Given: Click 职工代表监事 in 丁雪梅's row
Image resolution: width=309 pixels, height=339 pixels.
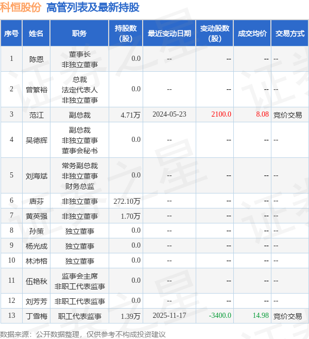Looking at the screenshot, I should point(80,316).
